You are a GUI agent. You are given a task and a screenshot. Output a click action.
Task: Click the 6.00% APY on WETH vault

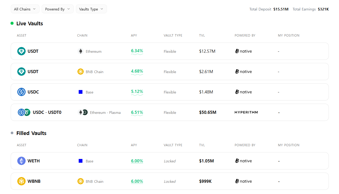coord(137,161)
